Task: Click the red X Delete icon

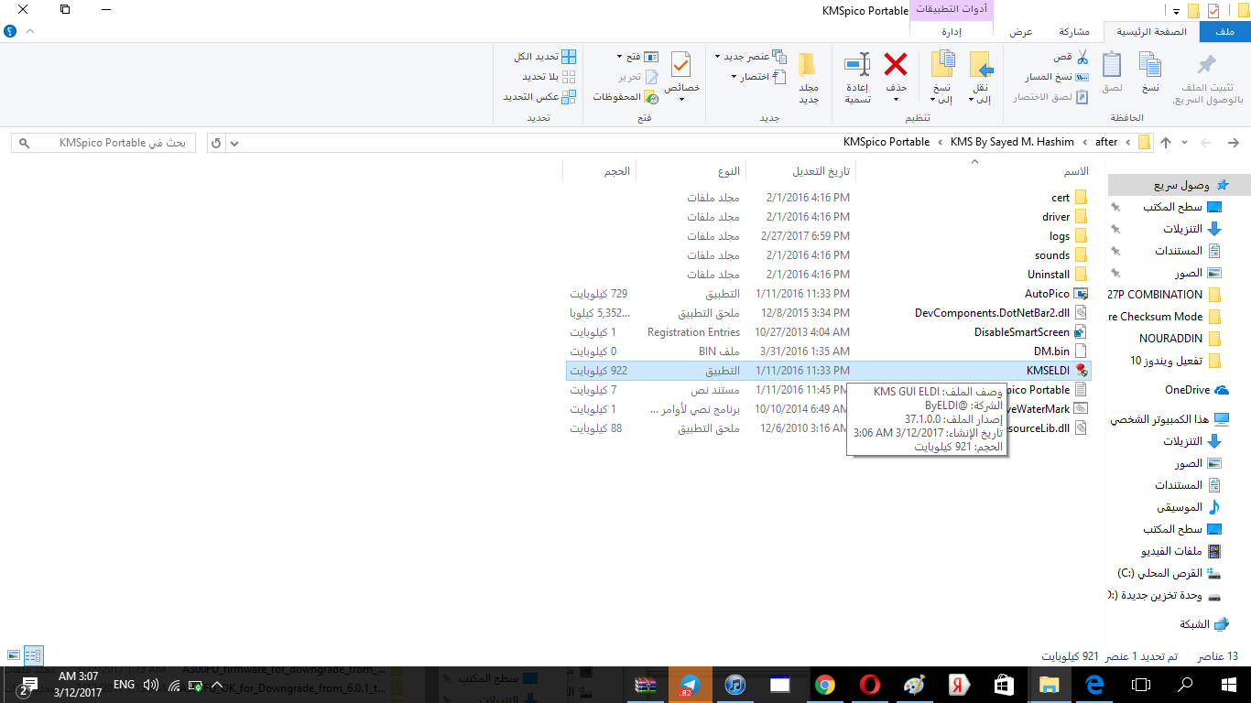Action: coord(896,64)
